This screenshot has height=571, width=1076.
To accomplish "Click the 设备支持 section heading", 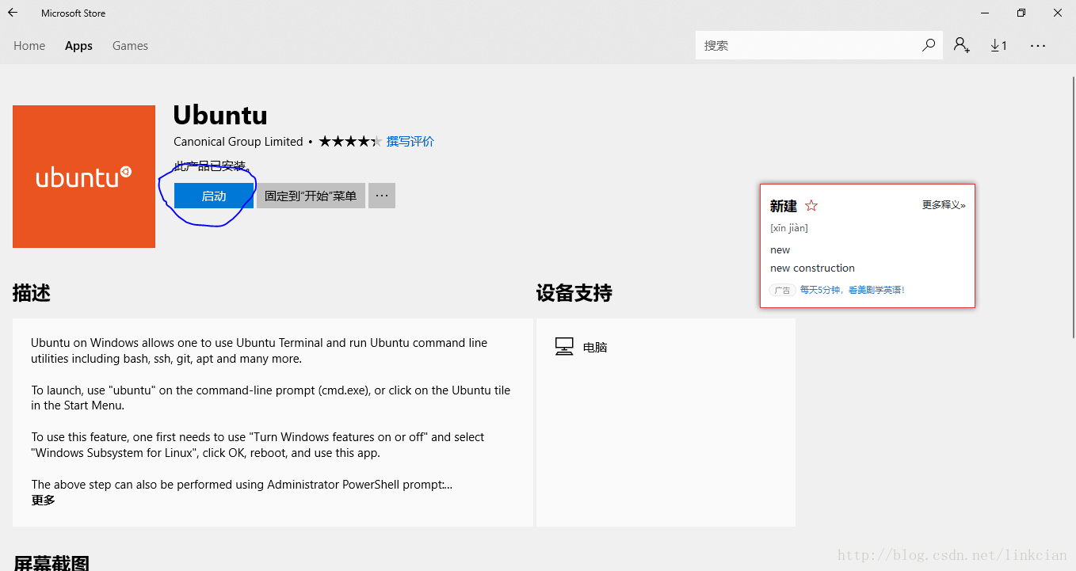I will (x=574, y=293).
